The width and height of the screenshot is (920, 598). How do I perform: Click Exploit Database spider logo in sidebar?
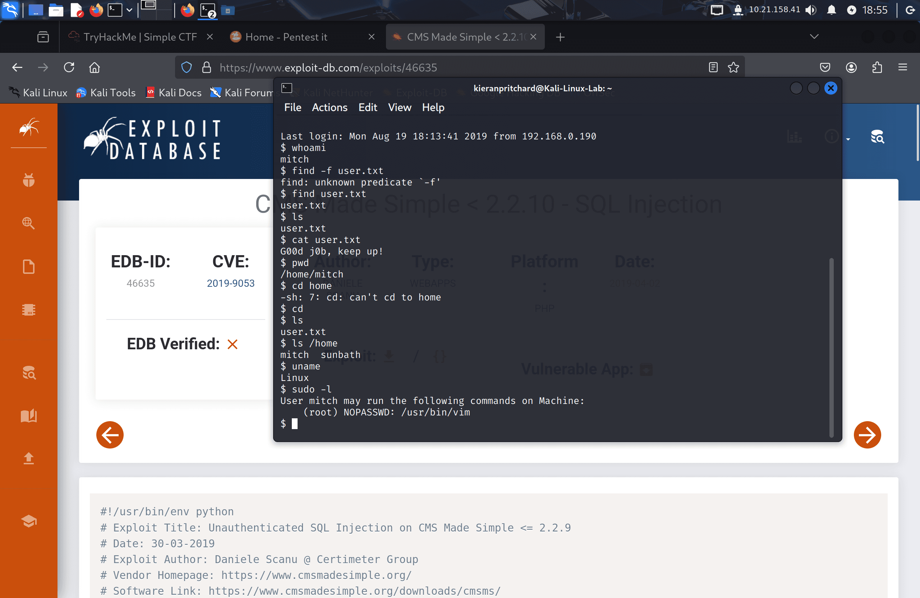(x=29, y=128)
